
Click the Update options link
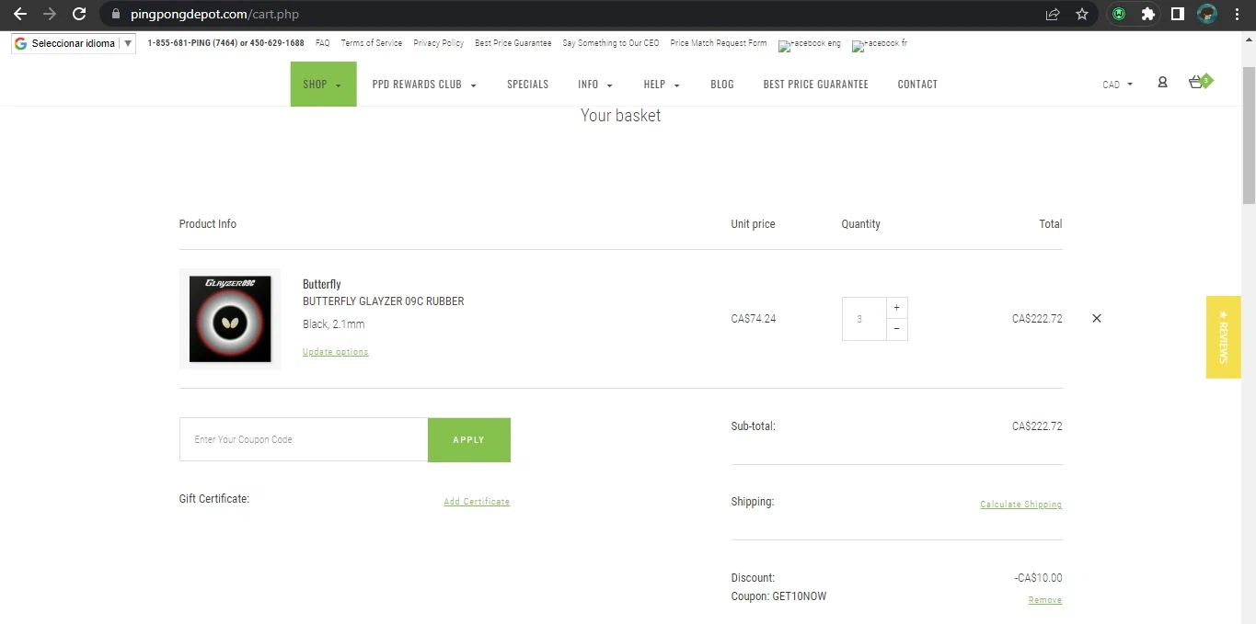pyautogui.click(x=335, y=352)
